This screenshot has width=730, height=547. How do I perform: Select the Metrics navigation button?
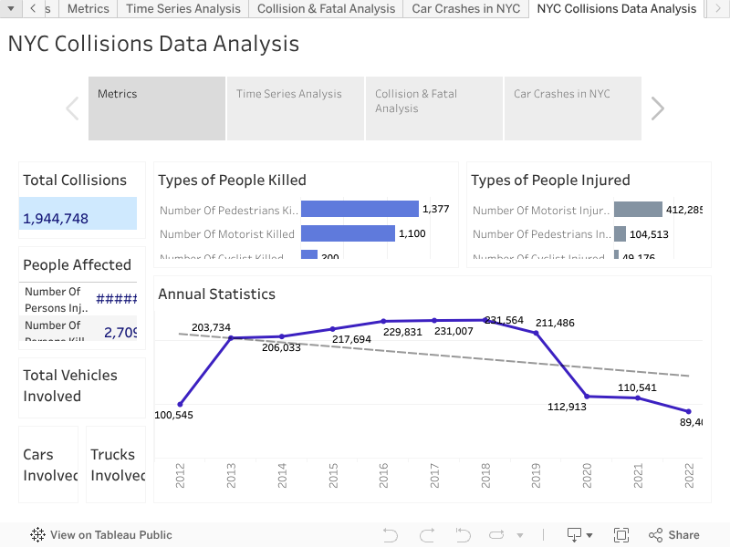click(156, 108)
